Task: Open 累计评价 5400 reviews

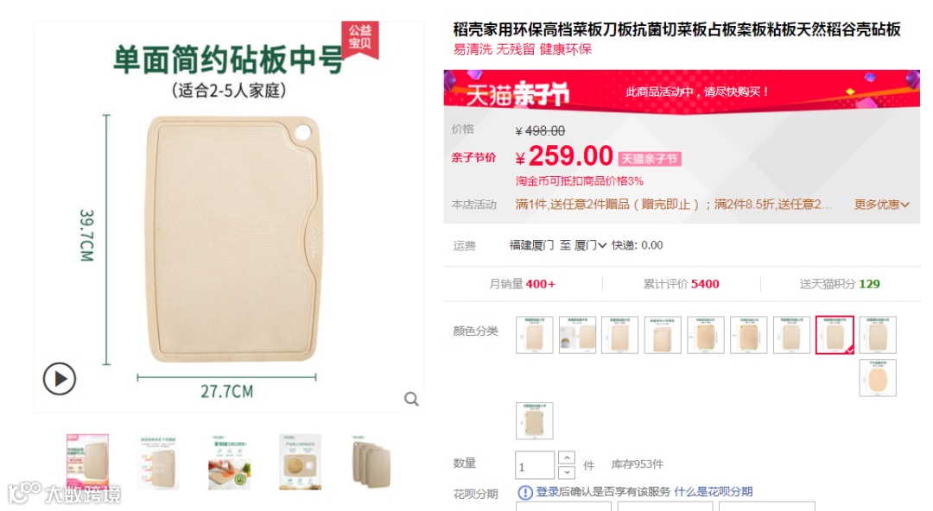Action: click(682, 284)
